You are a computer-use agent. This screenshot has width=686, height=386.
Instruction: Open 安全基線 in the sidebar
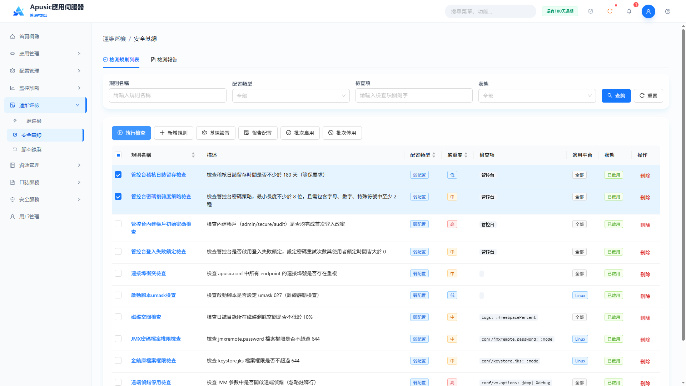45,135
